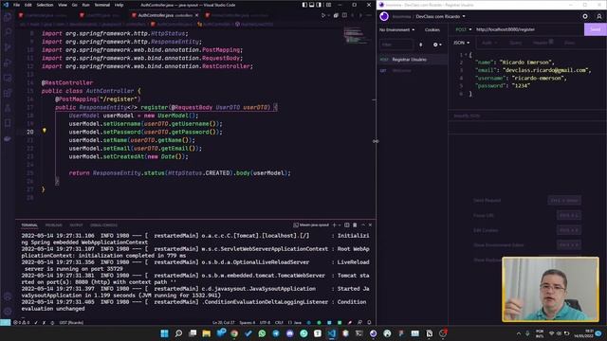
Task: Switch to the OUTPUT panel tab
Action: point(76,225)
